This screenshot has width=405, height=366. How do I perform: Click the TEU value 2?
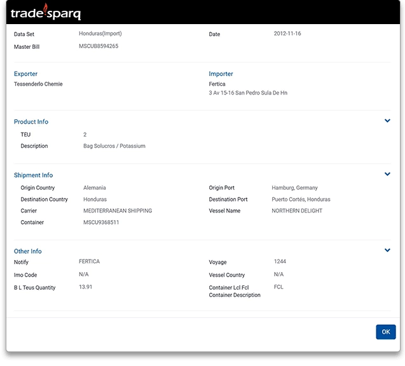[85, 134]
